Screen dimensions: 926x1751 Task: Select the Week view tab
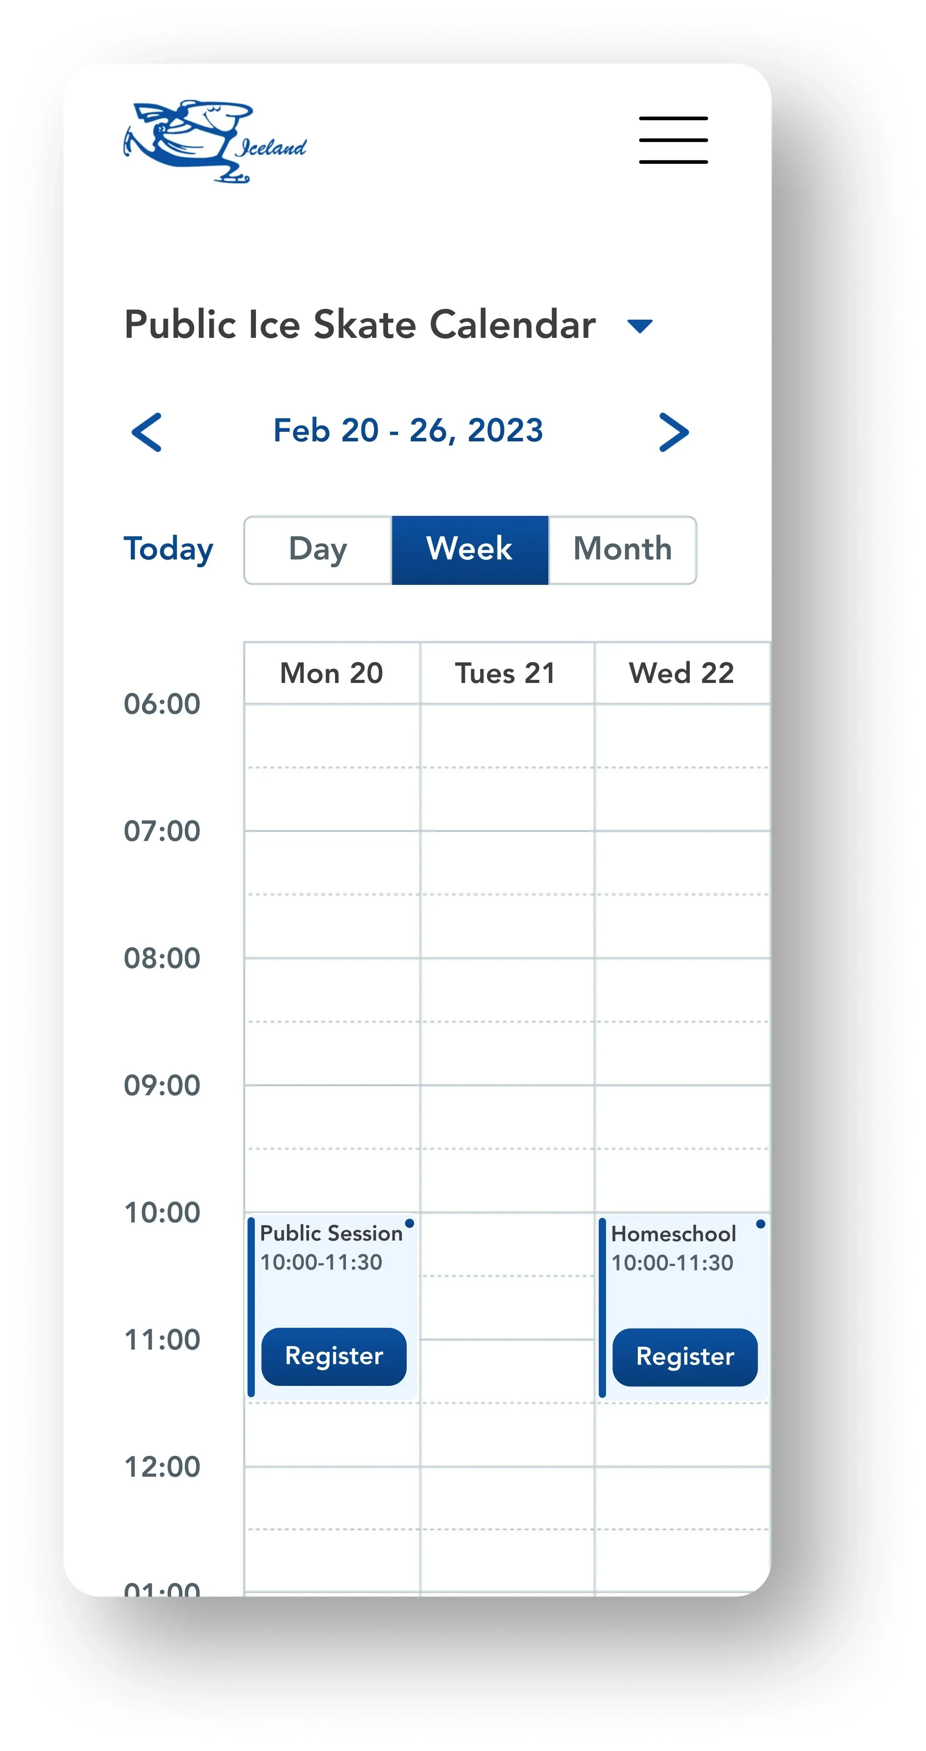[469, 549]
